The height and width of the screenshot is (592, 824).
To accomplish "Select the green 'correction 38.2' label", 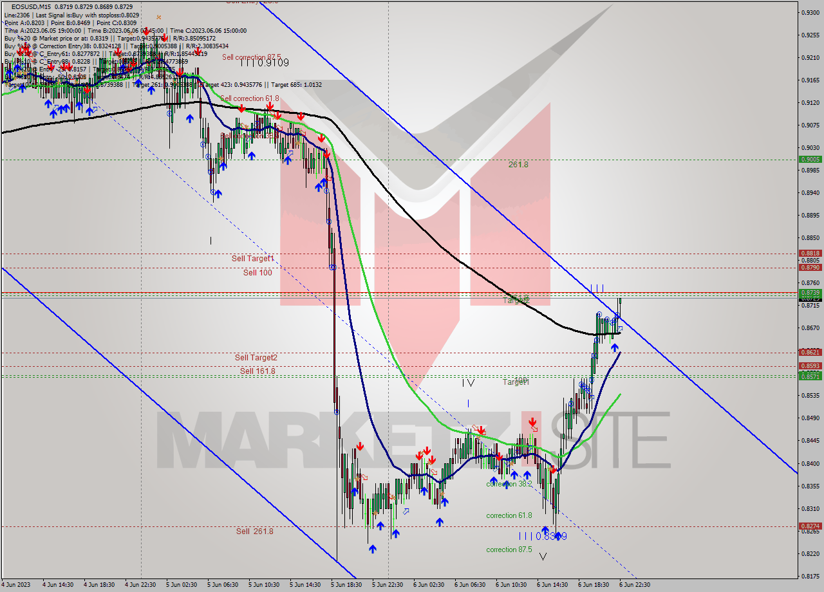I will click(509, 484).
